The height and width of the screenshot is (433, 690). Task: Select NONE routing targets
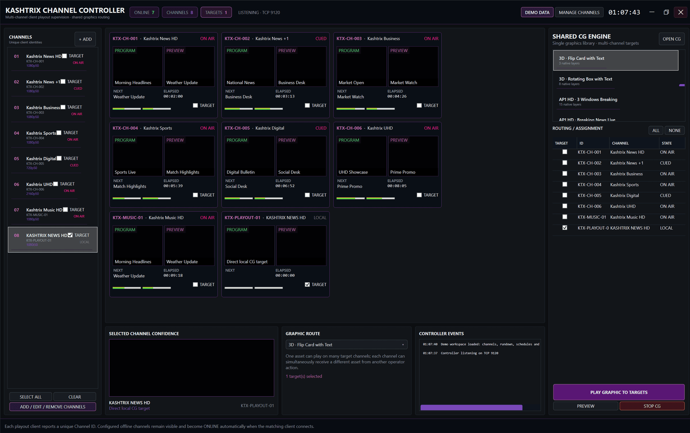tap(675, 130)
